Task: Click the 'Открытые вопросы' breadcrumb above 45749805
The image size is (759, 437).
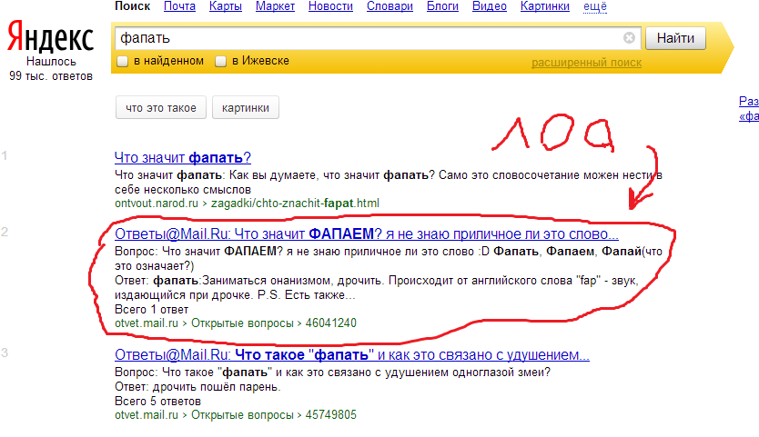Action: click(242, 415)
